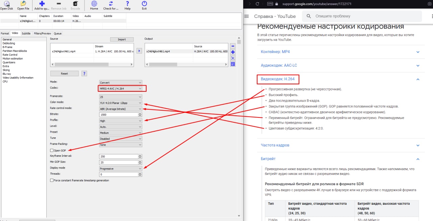Open the Framerate dropdown
The image size is (433, 221).
120,97
